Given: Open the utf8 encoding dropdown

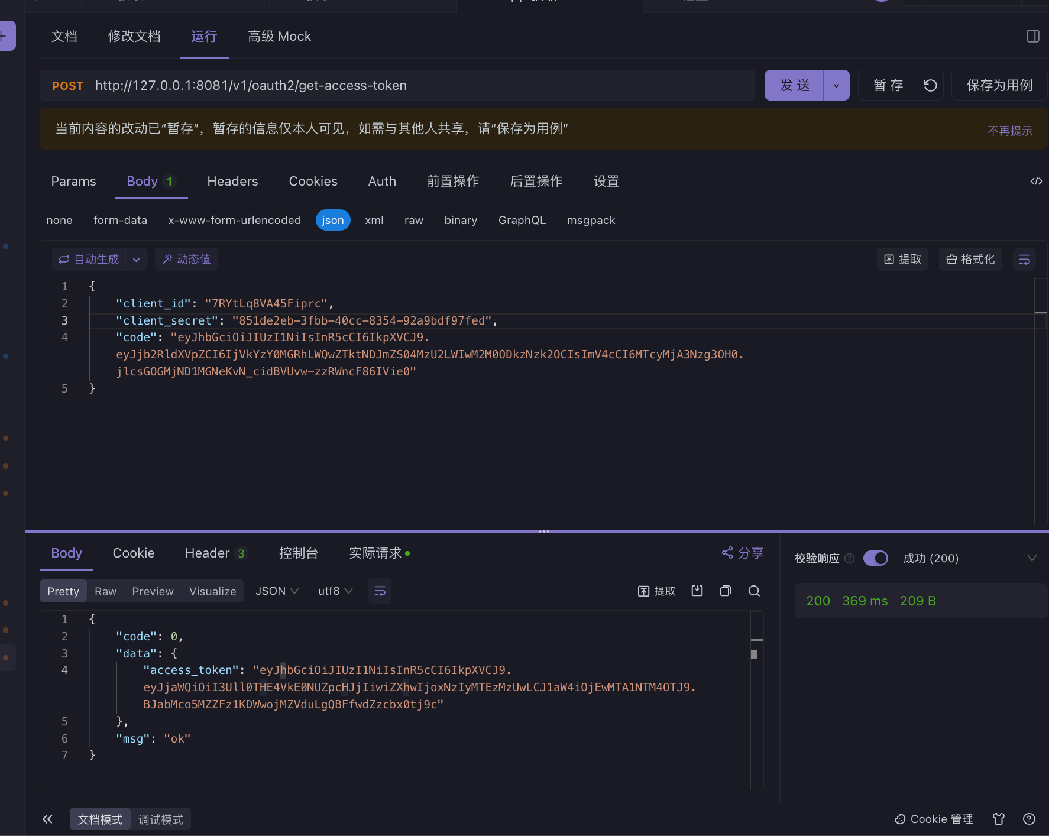Looking at the screenshot, I should click(335, 591).
